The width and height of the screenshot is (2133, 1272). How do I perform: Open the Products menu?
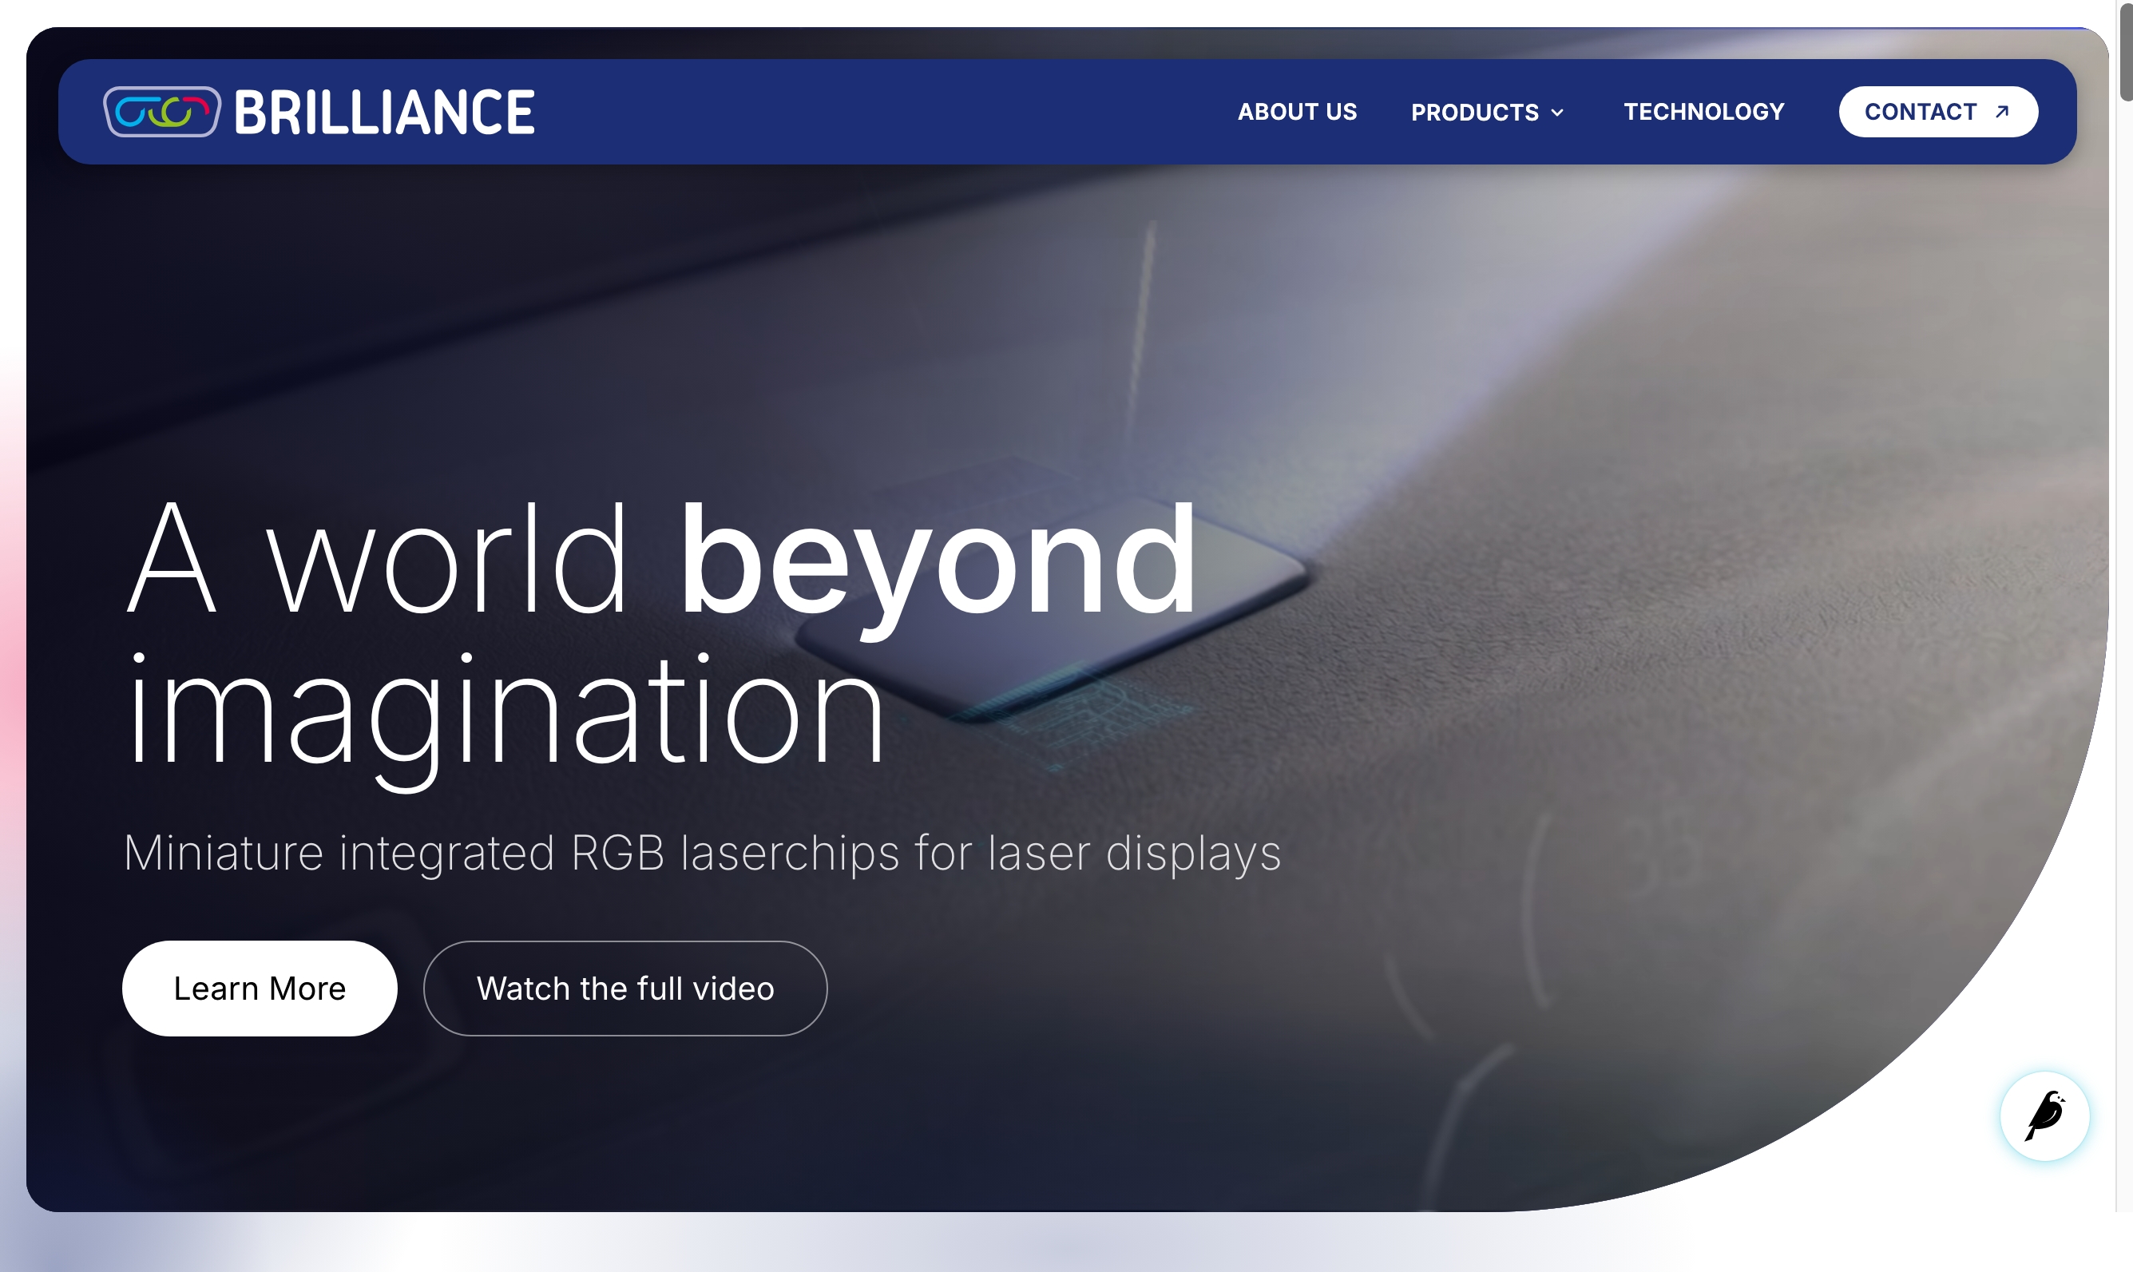coord(1488,113)
